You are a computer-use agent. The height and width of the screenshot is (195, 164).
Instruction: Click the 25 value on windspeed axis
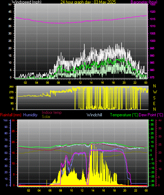pyautogui.click(x=10, y=41)
